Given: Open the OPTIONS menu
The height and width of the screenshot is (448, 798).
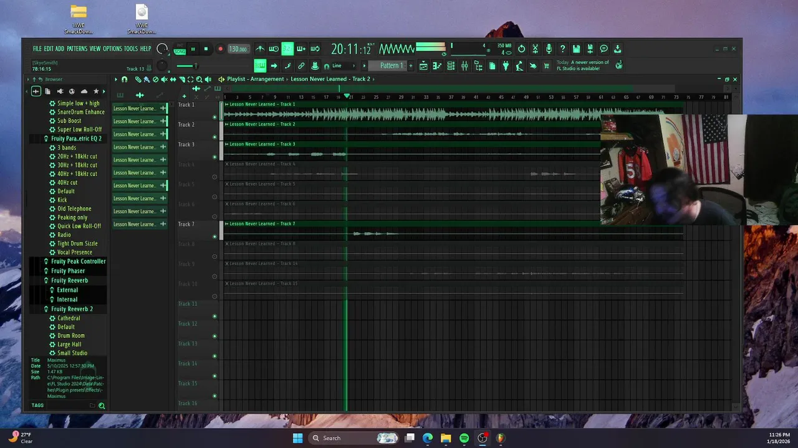Looking at the screenshot, I should click(112, 49).
